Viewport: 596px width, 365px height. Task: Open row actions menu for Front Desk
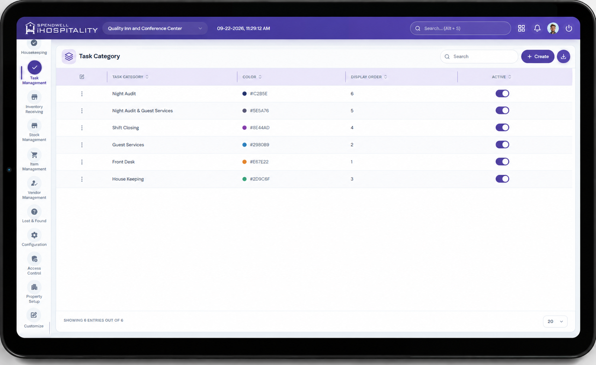click(x=82, y=162)
